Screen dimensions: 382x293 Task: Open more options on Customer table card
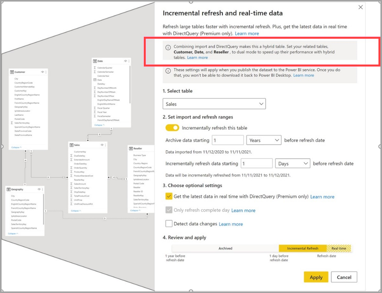[46, 72]
